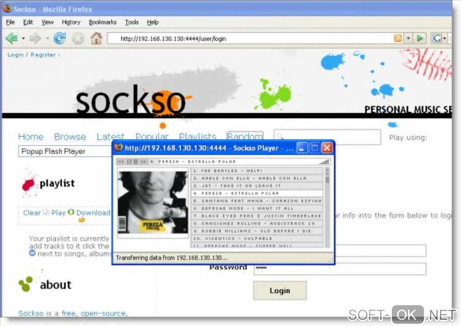461x326 pixels.
Task: Click the free link in about section
Action: point(69,313)
